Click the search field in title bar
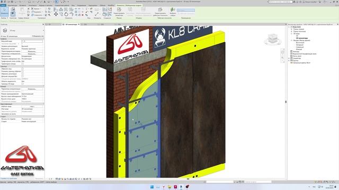This screenshot has width=339, height=190. pyautogui.click(x=280, y=2)
